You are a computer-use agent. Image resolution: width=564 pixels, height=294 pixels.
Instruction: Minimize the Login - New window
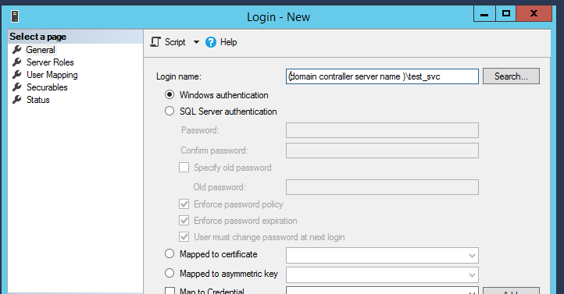484,14
